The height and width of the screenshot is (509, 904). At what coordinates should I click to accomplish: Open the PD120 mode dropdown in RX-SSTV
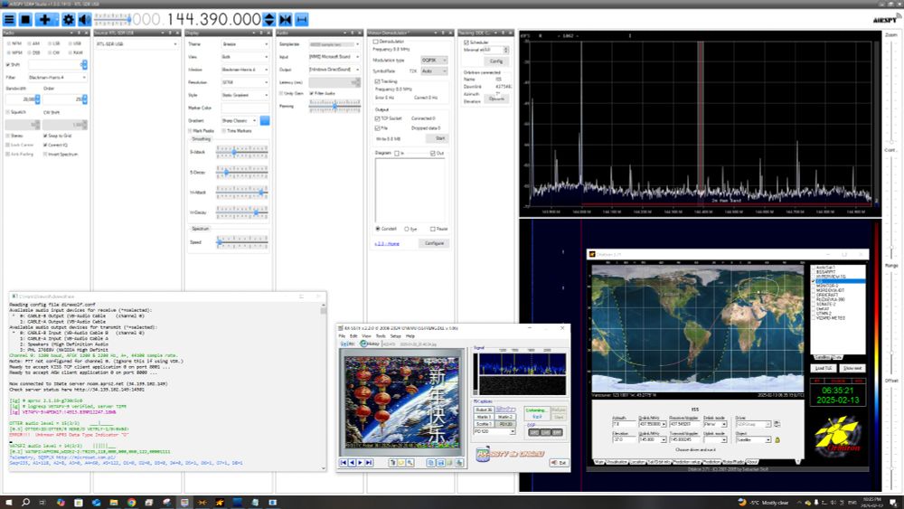pyautogui.click(x=494, y=431)
